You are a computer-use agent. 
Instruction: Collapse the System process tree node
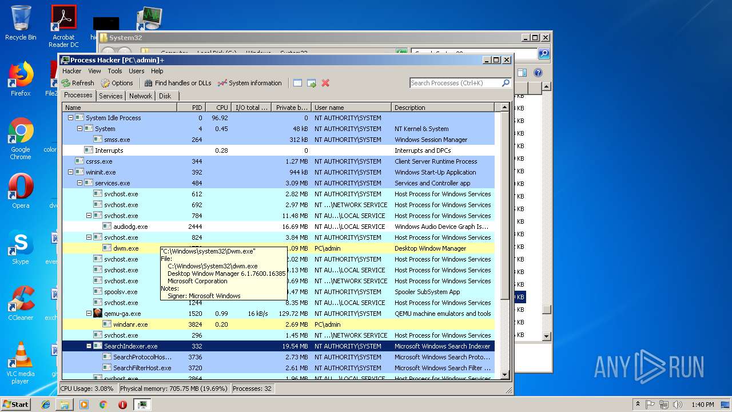pos(79,129)
